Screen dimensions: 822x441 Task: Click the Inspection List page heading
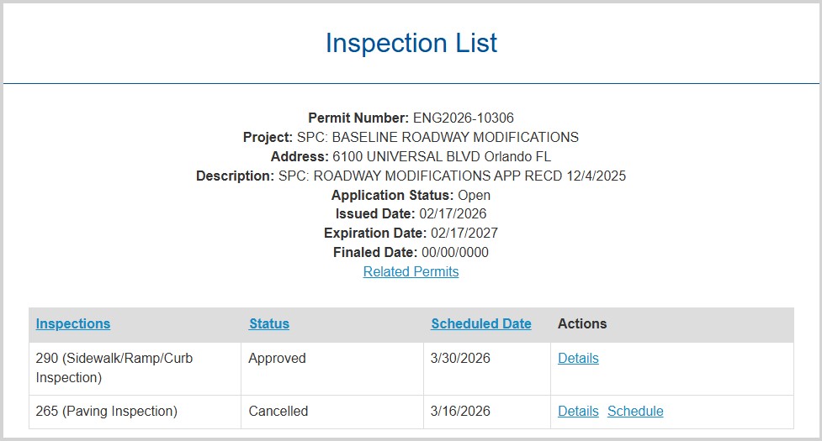(411, 43)
